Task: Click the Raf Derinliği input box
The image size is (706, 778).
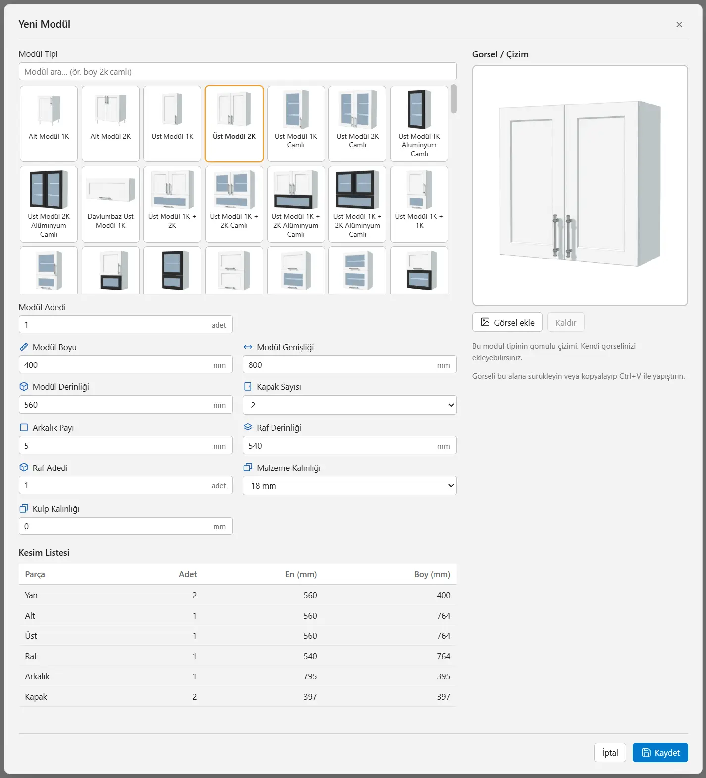Action: point(350,446)
